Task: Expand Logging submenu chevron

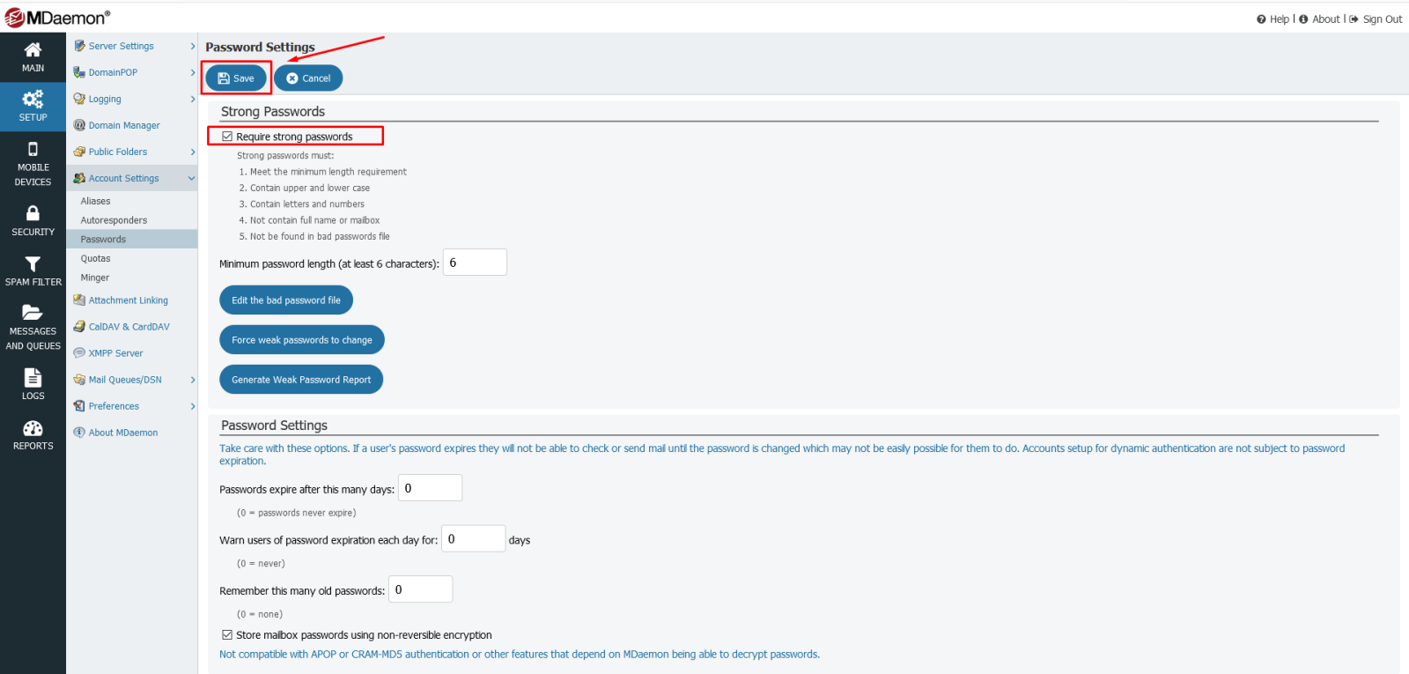Action: coord(193,99)
